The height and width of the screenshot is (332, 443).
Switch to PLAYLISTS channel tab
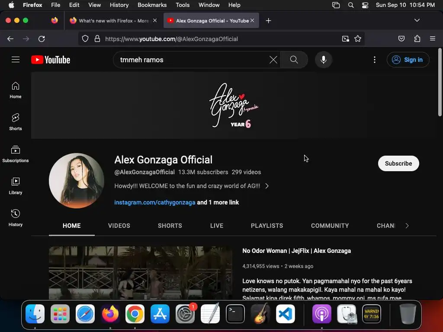coord(267,226)
